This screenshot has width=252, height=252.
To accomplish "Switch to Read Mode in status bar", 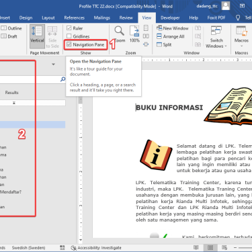I will coord(196,247).
